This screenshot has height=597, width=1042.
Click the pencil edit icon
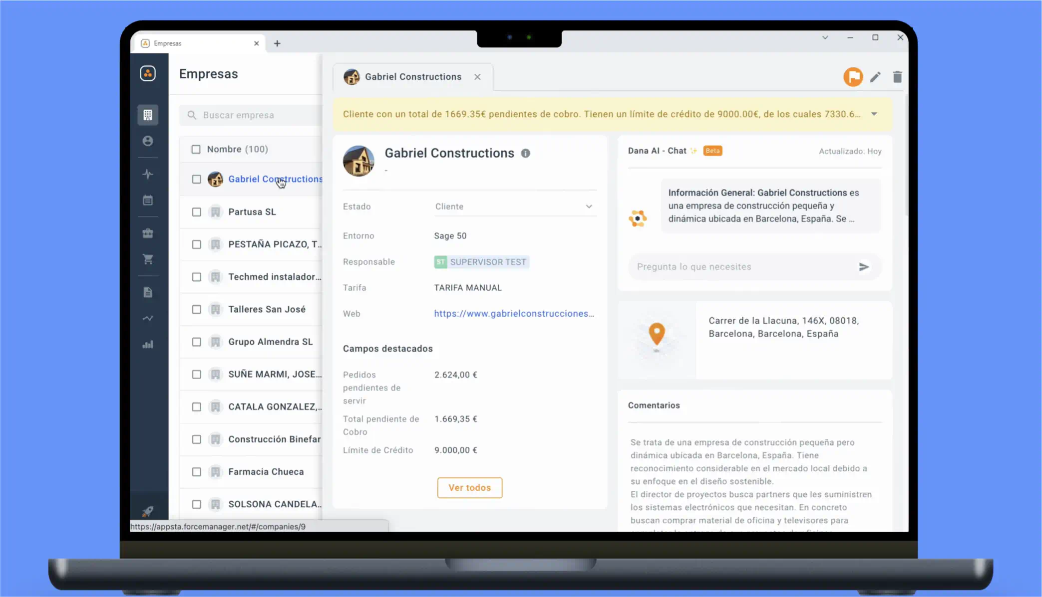(x=875, y=77)
